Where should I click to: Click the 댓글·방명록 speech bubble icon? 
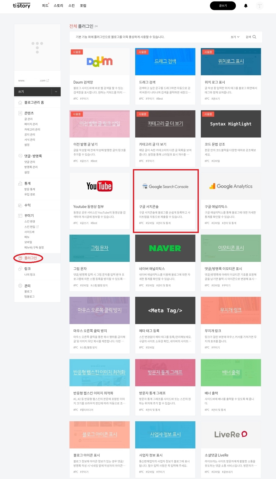click(x=20, y=156)
